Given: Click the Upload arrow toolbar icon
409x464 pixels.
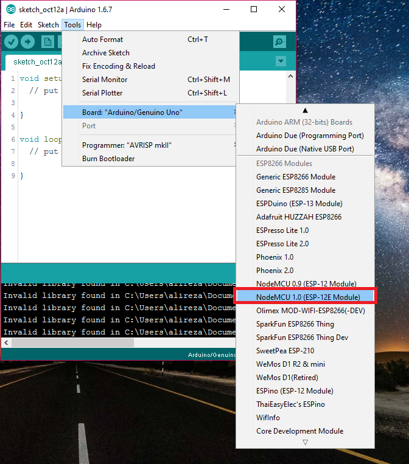Looking at the screenshot, I should pyautogui.click(x=27, y=42).
